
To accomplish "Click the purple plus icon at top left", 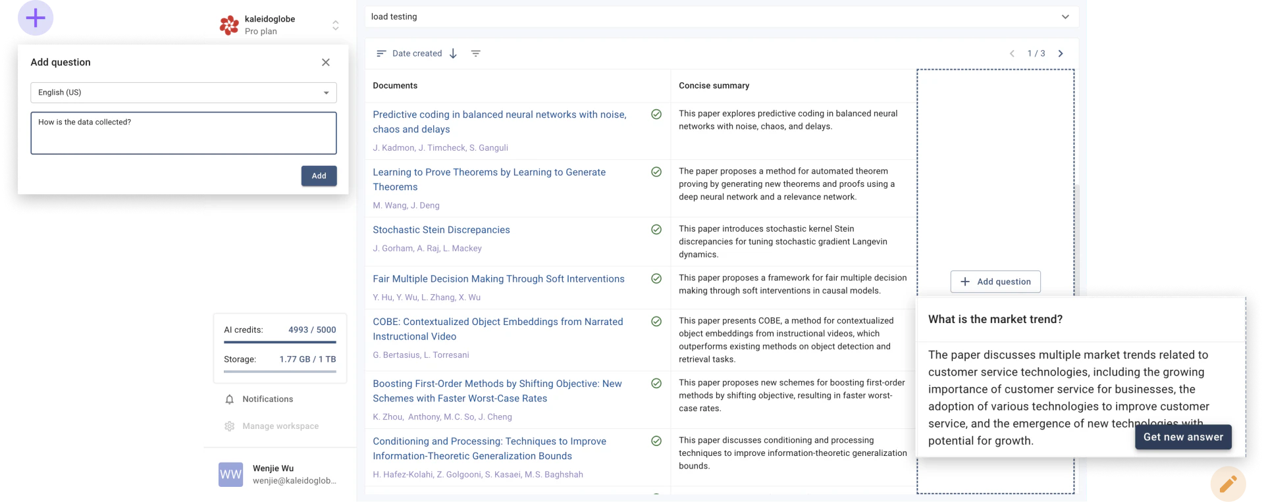I will tap(36, 18).
